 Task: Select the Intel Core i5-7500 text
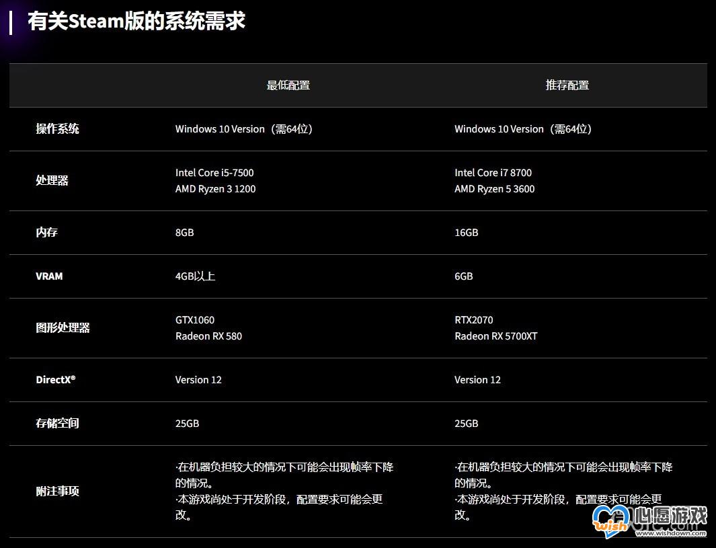pyautogui.click(x=214, y=173)
